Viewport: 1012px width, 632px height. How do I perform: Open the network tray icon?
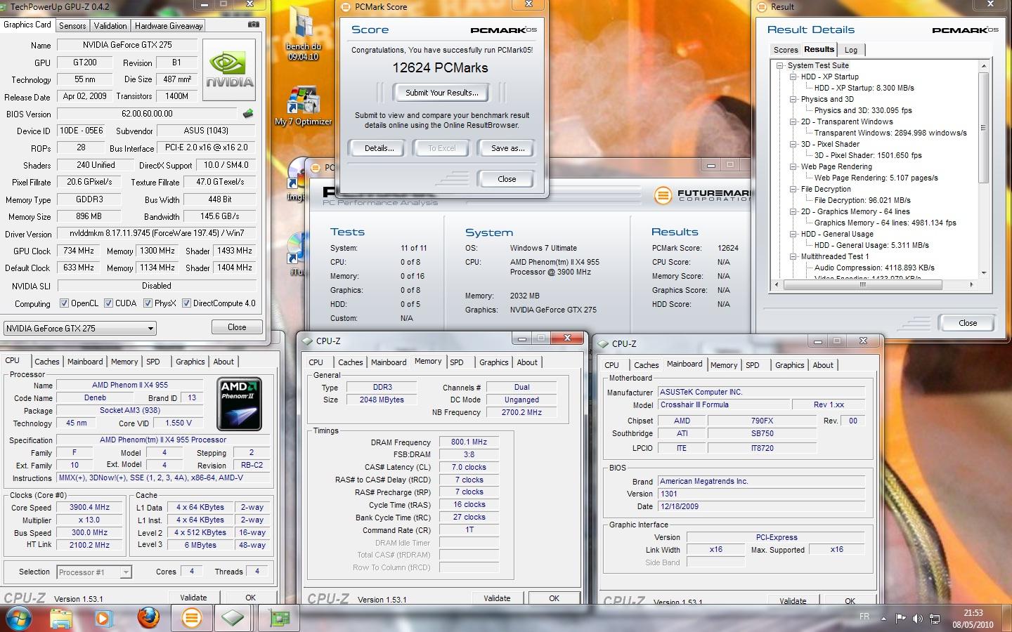(x=935, y=619)
